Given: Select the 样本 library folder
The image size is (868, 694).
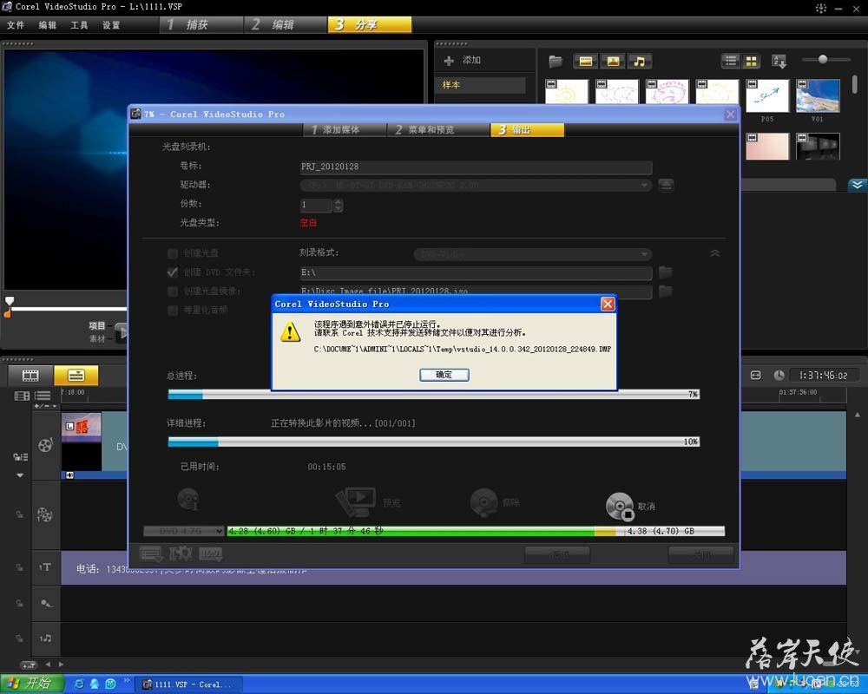Looking at the screenshot, I should coord(481,85).
